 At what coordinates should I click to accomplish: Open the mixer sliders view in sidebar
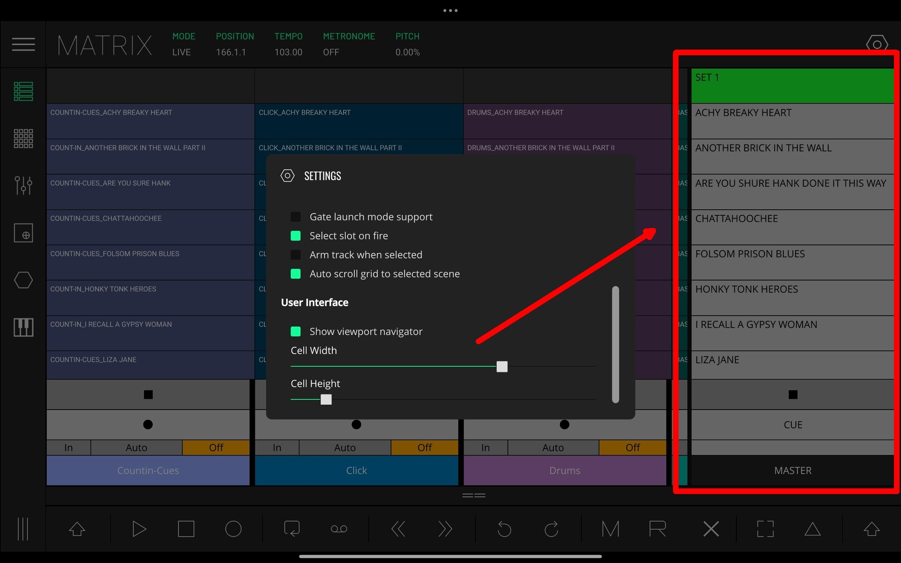[23, 186]
